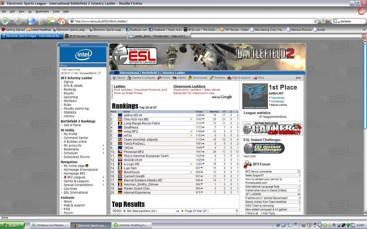This screenshot has width=367, height=229.
Task: Click the Intel partner logo
Action: click(83, 55)
